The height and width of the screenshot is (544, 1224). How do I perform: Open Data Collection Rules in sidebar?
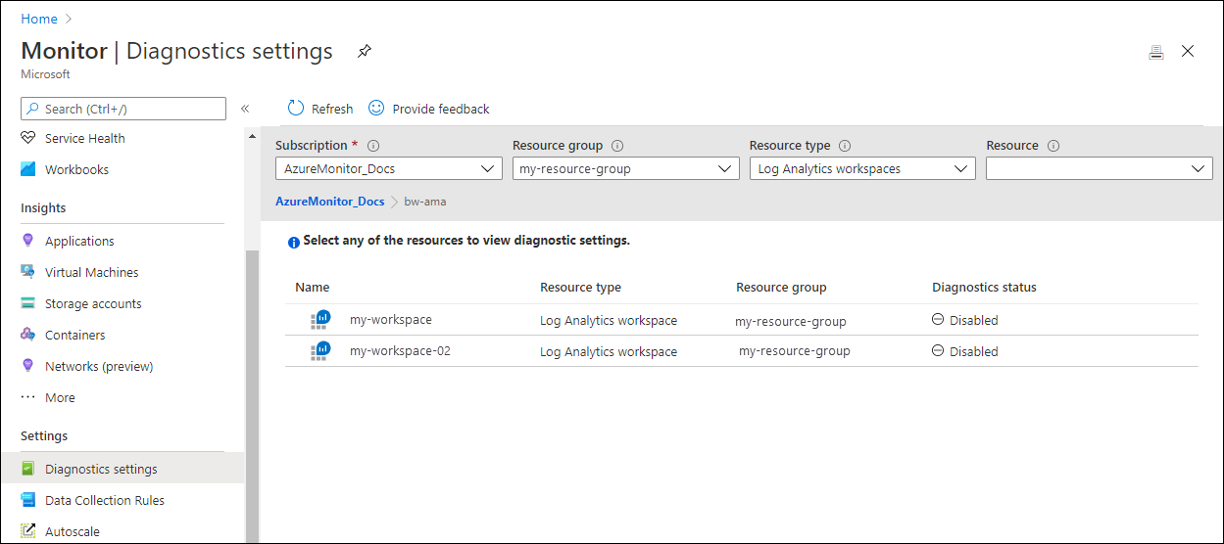(105, 500)
